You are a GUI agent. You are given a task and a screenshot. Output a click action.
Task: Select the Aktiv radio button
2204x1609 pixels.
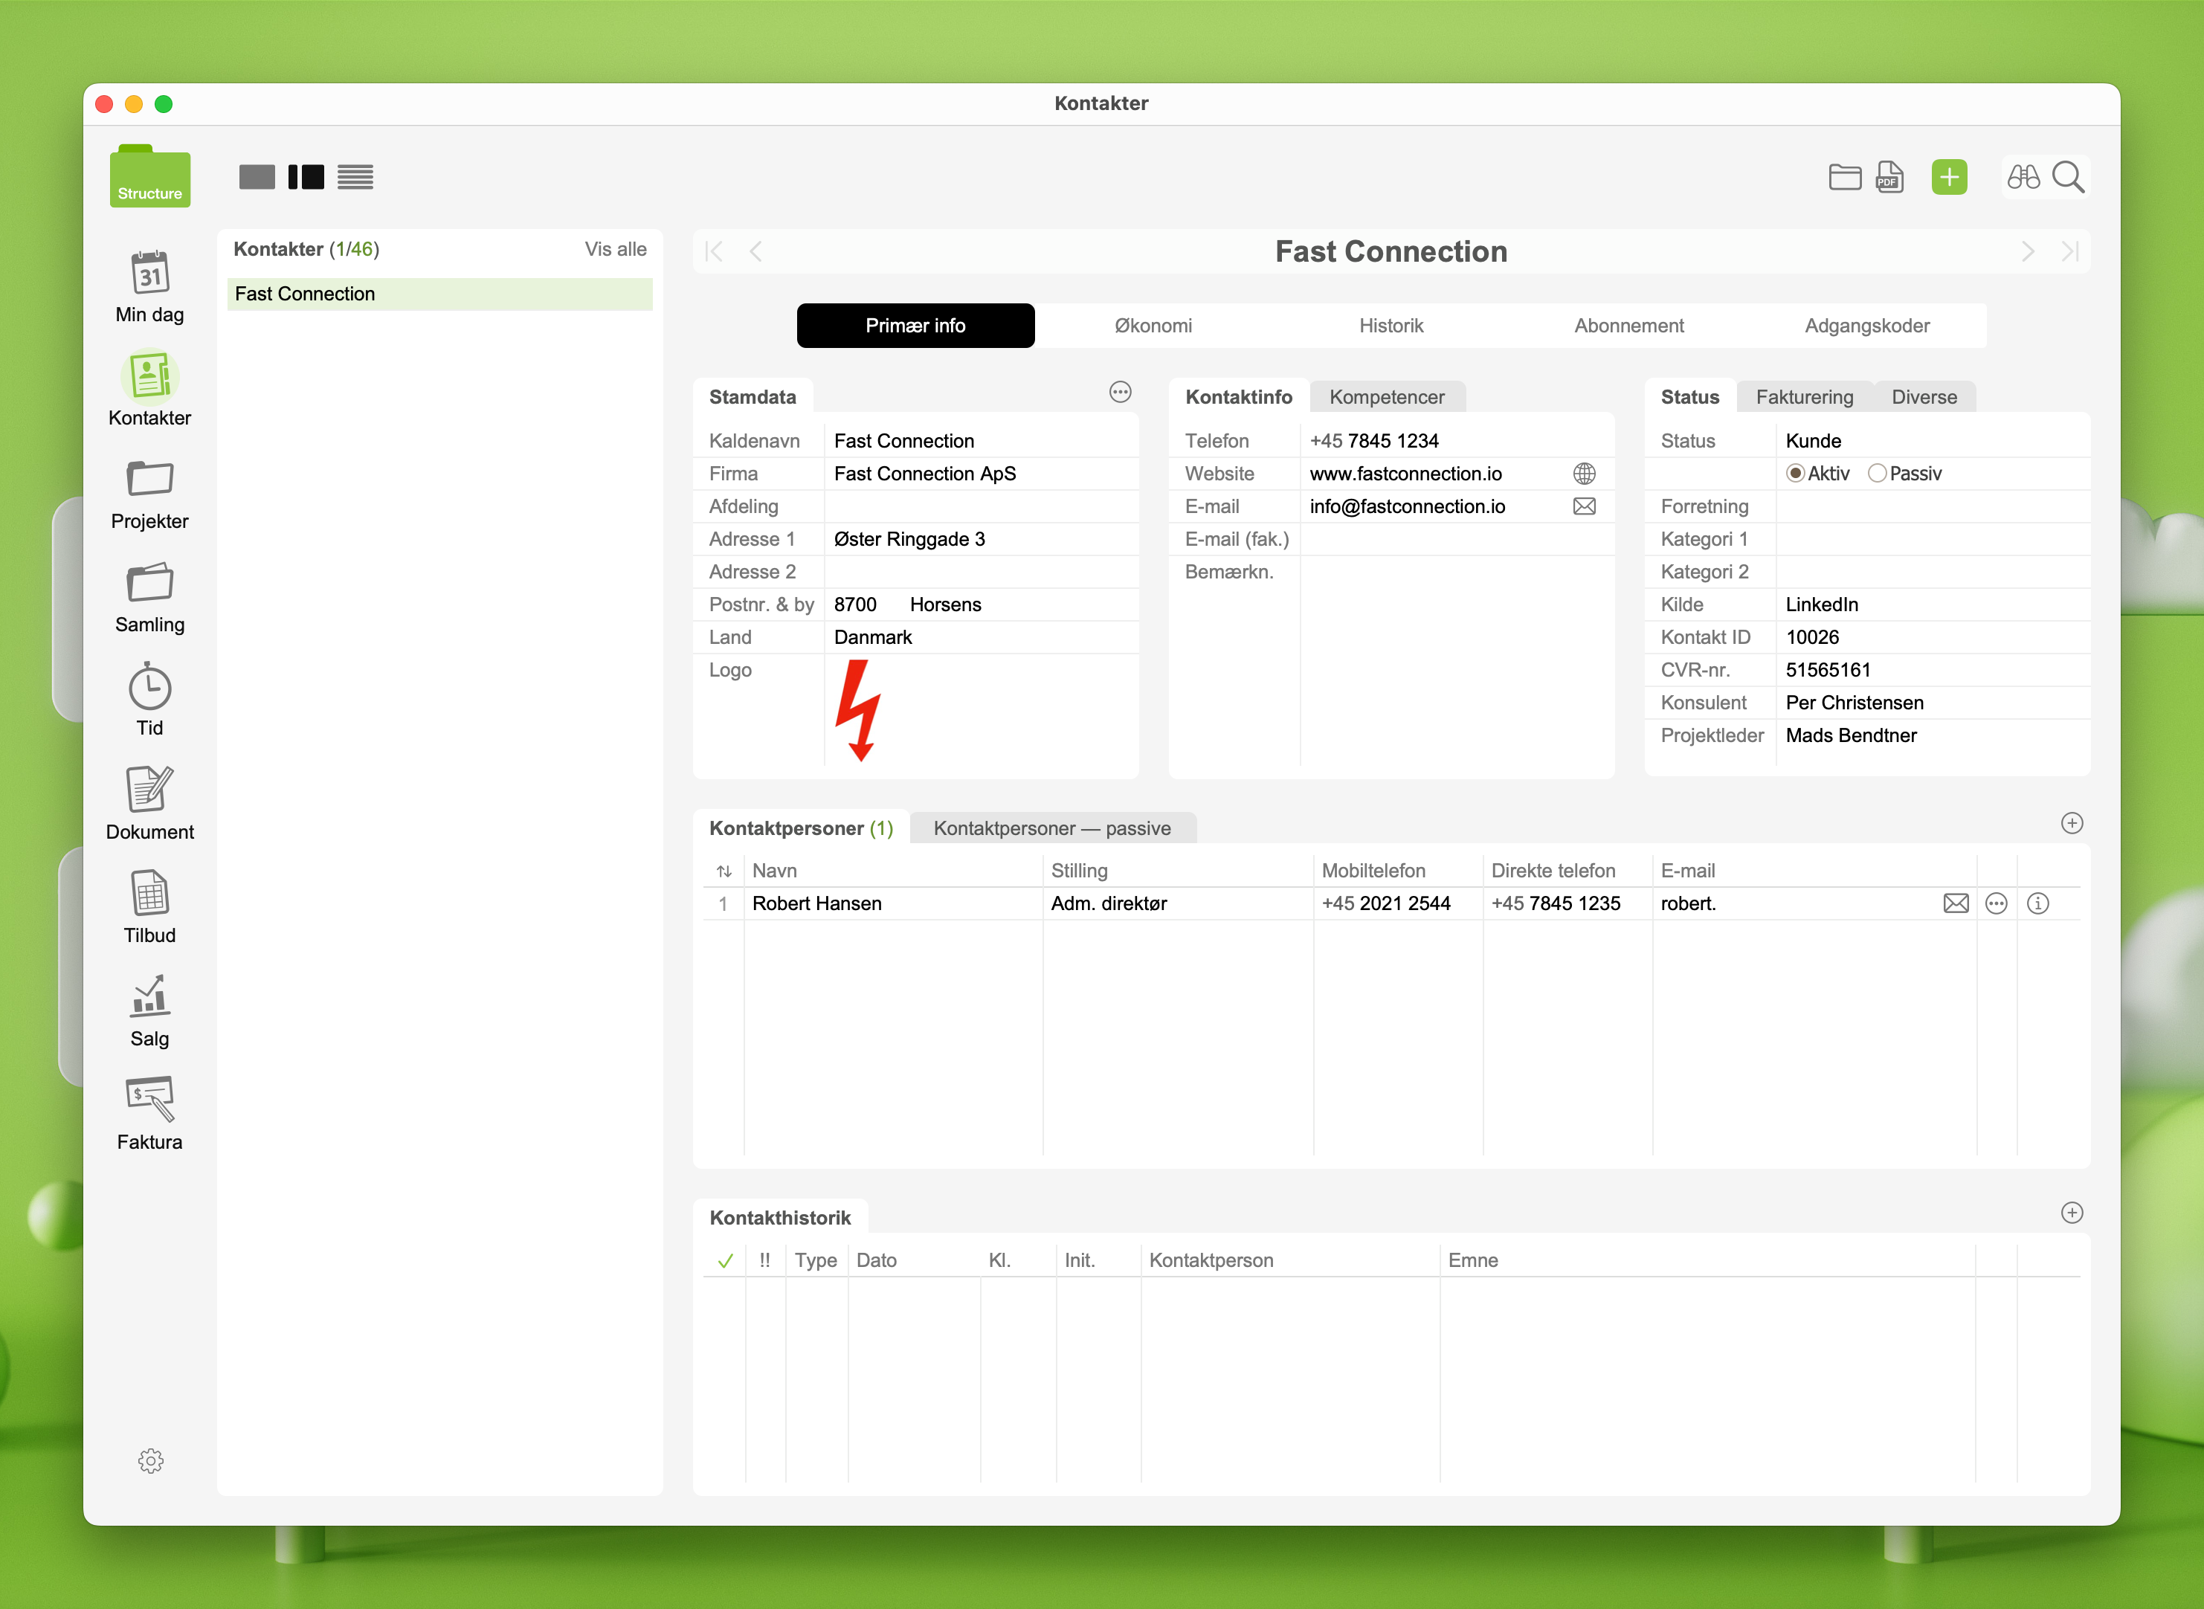pos(1795,474)
